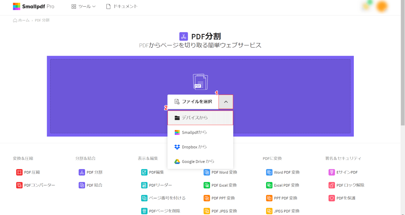Open the ドキュメント page
This screenshot has width=405, height=215.
(x=122, y=6)
